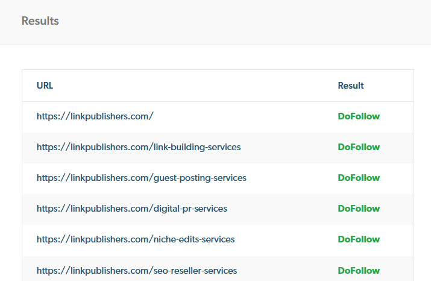Screen dimensions: 431x281
Task: Click the guest-posting-services URL
Action: pos(142,178)
